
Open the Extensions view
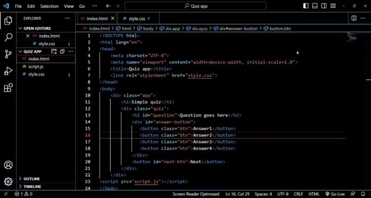pos(8,88)
